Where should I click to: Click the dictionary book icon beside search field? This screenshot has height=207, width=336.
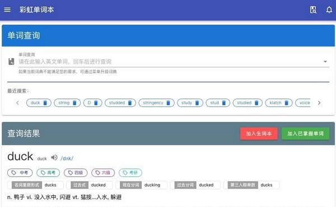[11, 62]
